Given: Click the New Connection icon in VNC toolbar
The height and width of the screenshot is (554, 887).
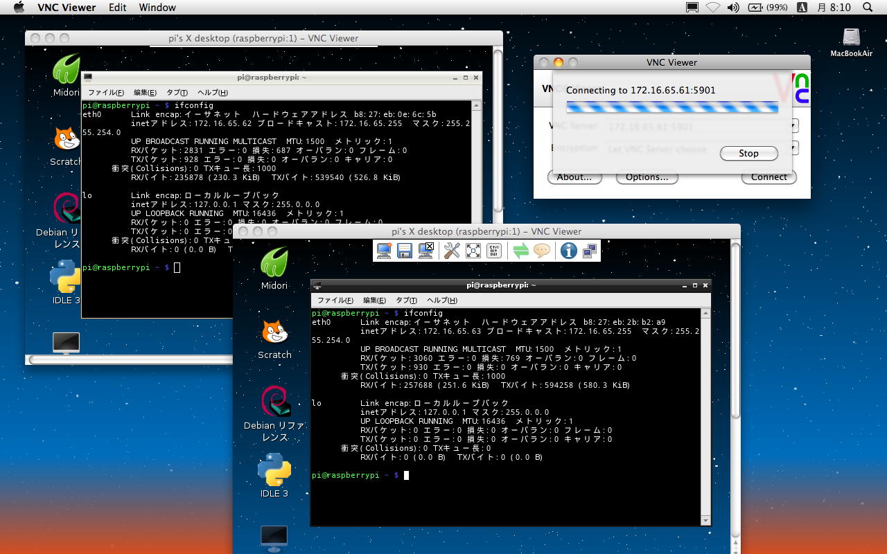Looking at the screenshot, I should tap(385, 251).
